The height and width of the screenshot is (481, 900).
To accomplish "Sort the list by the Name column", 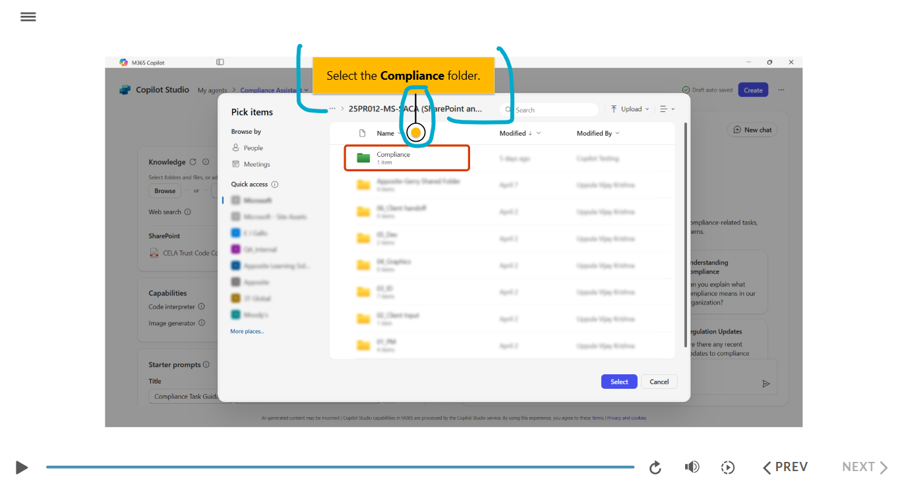I will click(385, 134).
